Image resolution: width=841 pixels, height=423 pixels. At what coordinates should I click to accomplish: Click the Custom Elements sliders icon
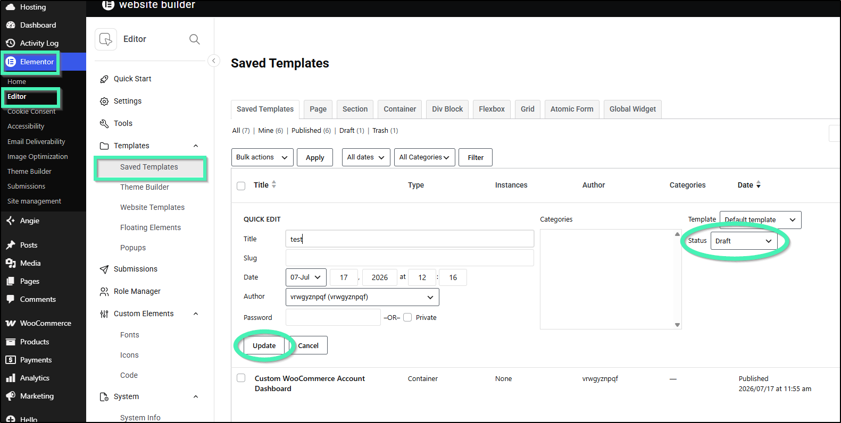pyautogui.click(x=104, y=314)
